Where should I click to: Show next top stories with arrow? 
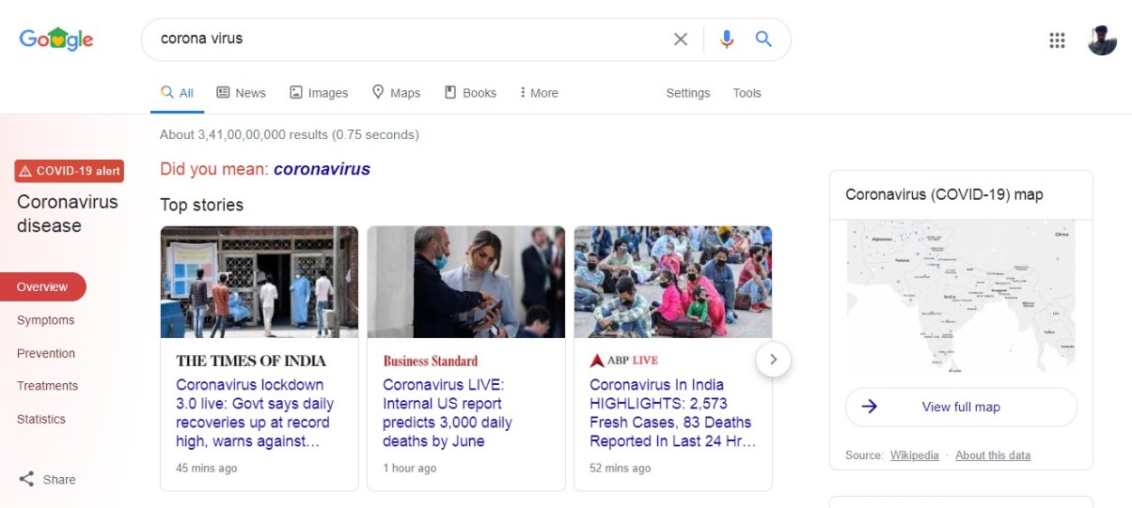[x=773, y=359]
